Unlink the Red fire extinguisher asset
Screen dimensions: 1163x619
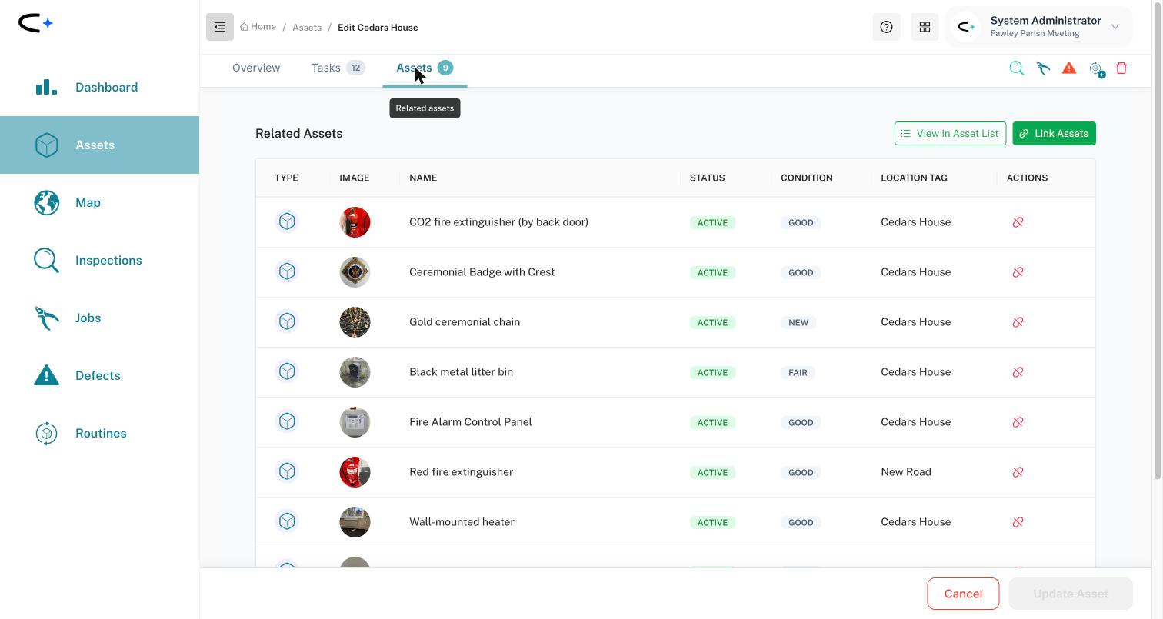[1018, 472]
